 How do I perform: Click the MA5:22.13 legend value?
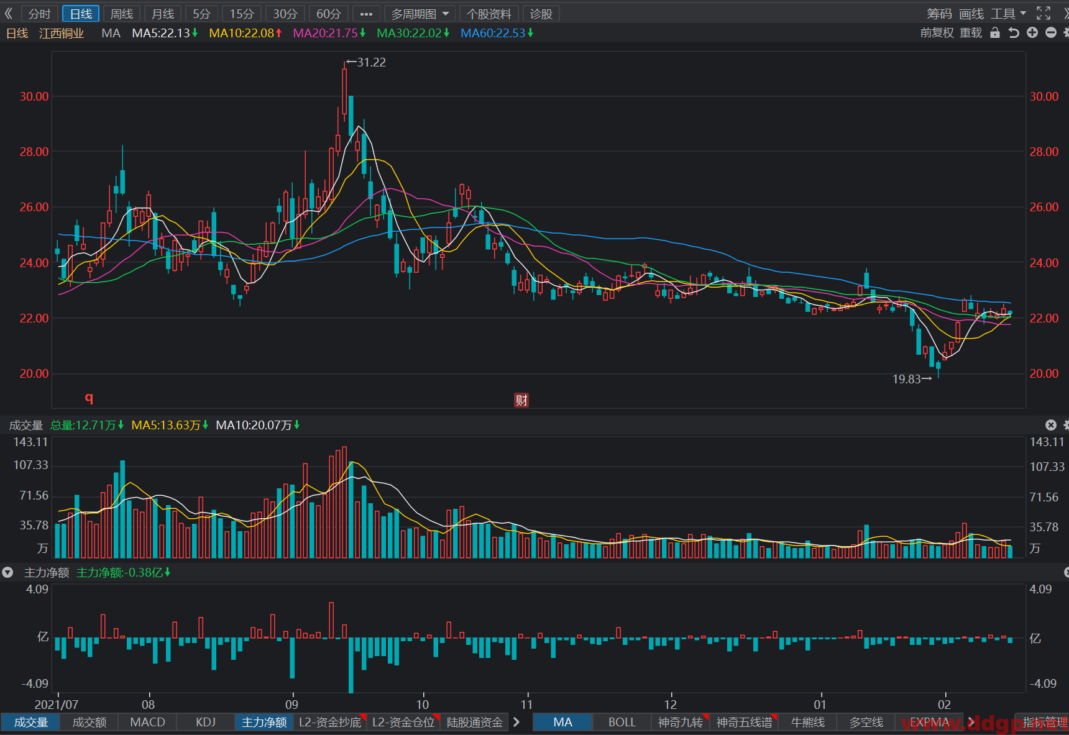pyautogui.click(x=165, y=33)
